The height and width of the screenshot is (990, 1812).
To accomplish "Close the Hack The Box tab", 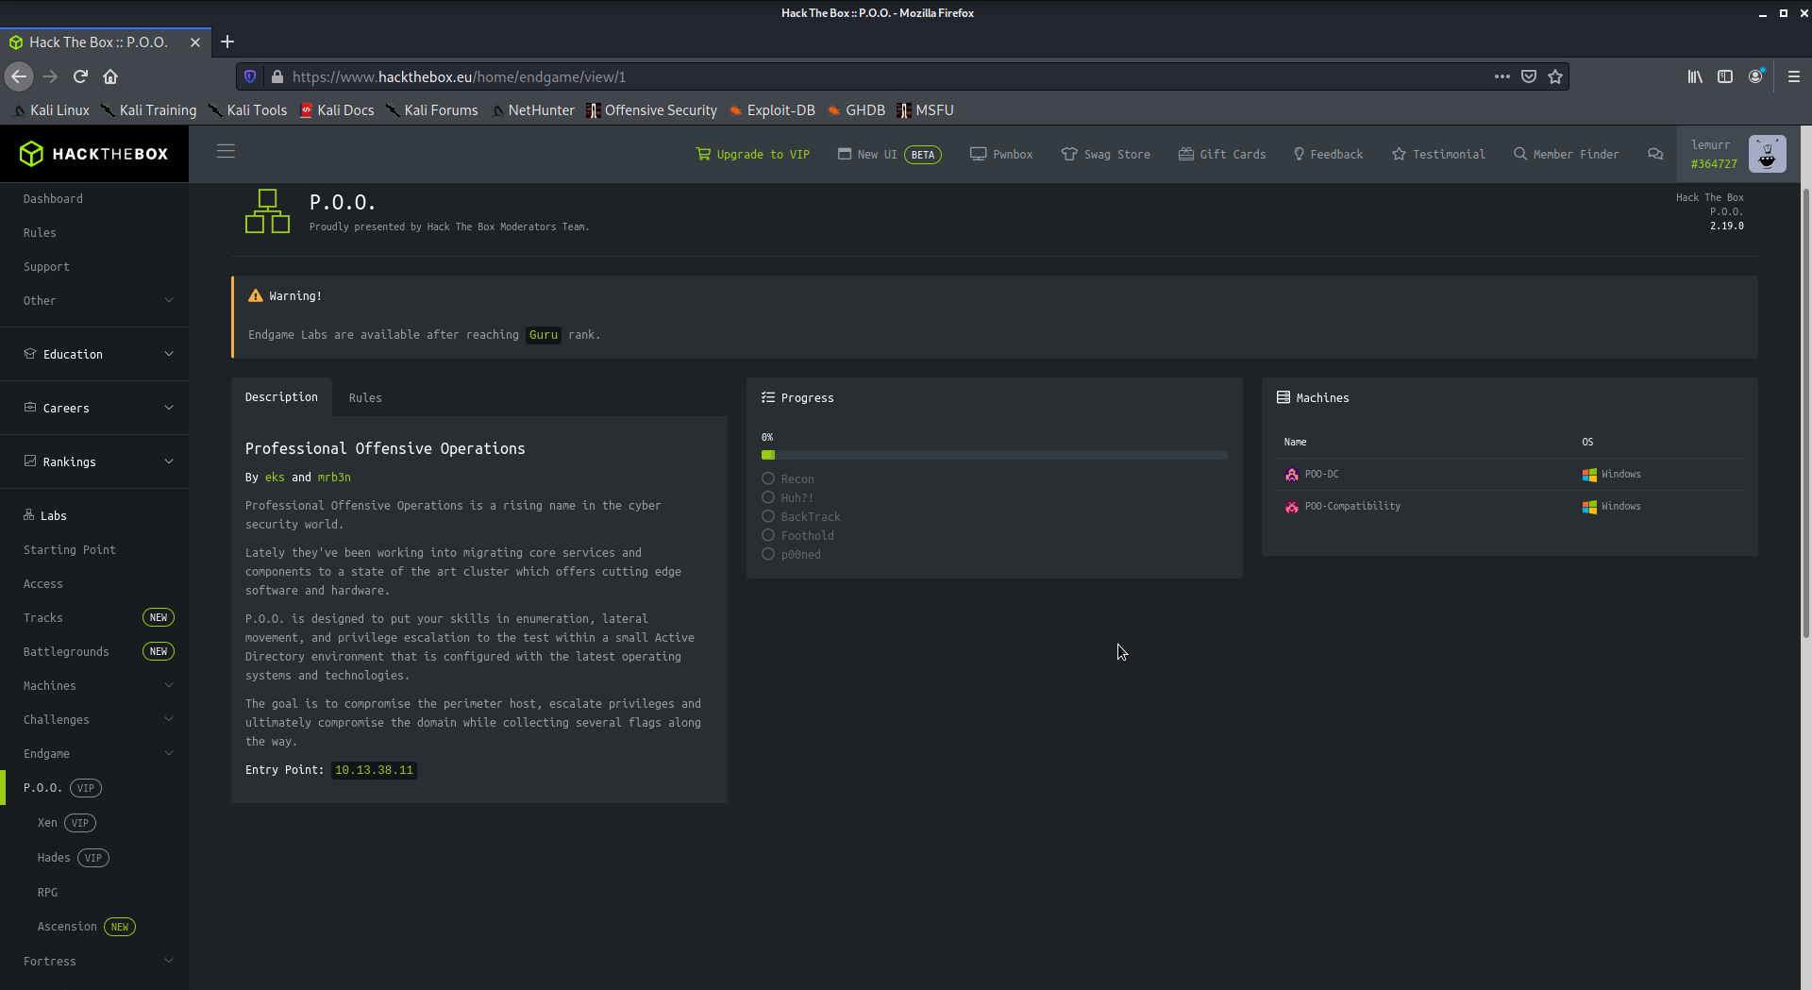I will [x=195, y=42].
